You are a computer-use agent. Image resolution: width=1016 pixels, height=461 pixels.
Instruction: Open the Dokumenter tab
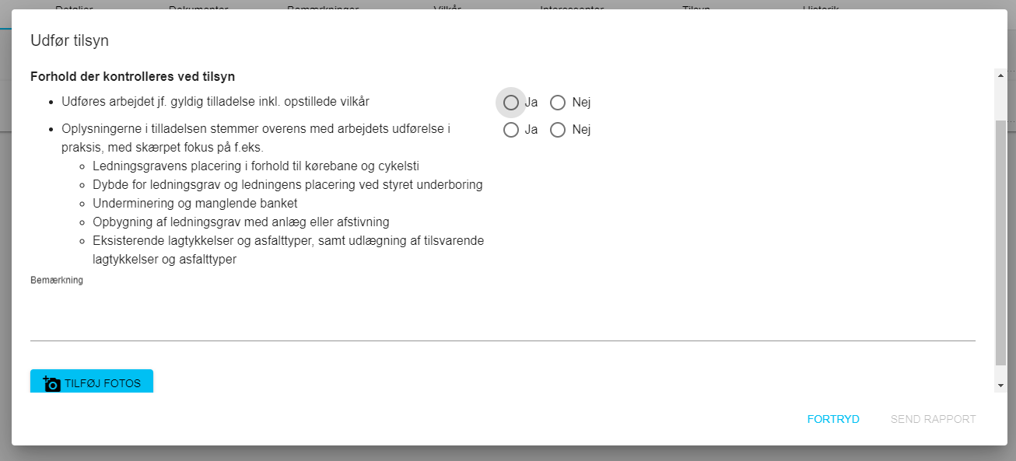tap(198, 6)
